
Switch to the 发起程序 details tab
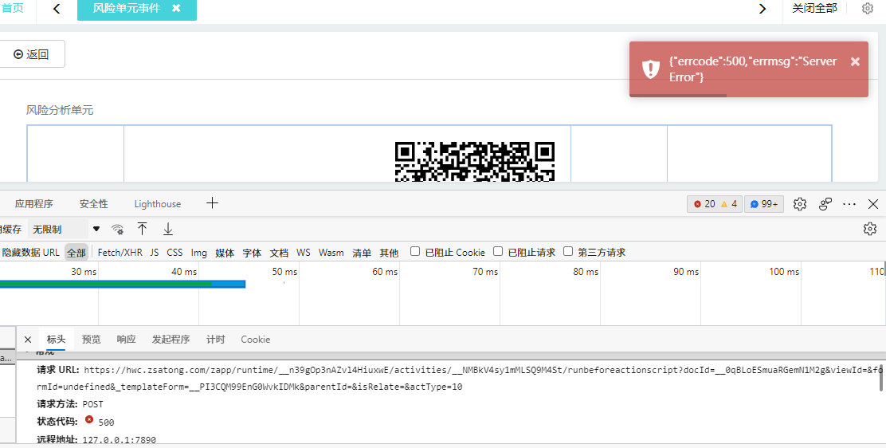(x=171, y=340)
